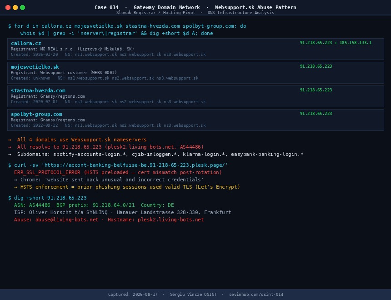Select the stastna-hvezda.com domain heading
The image size is (391, 300).
pos(38,90)
